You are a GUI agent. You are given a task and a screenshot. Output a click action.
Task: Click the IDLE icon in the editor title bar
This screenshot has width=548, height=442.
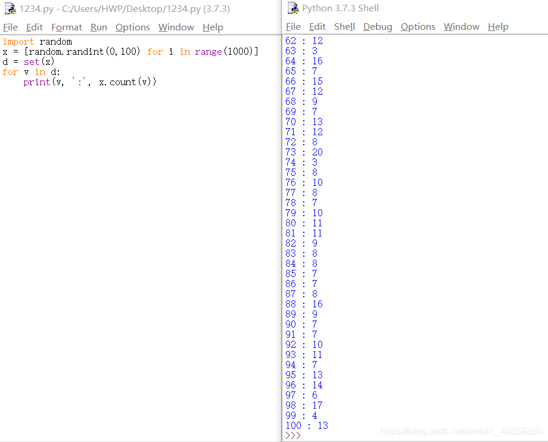coord(10,8)
